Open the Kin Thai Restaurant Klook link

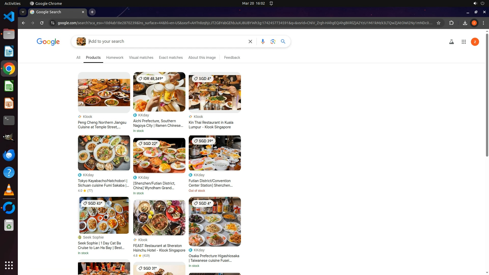(211, 125)
